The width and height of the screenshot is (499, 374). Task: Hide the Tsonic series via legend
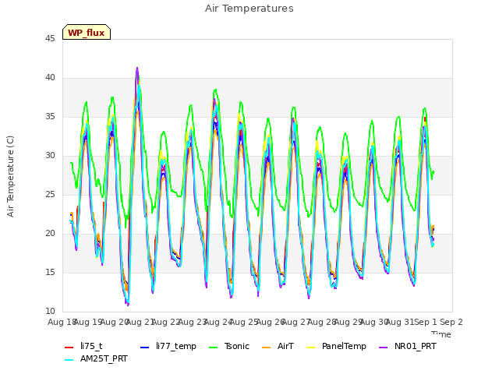point(229,346)
